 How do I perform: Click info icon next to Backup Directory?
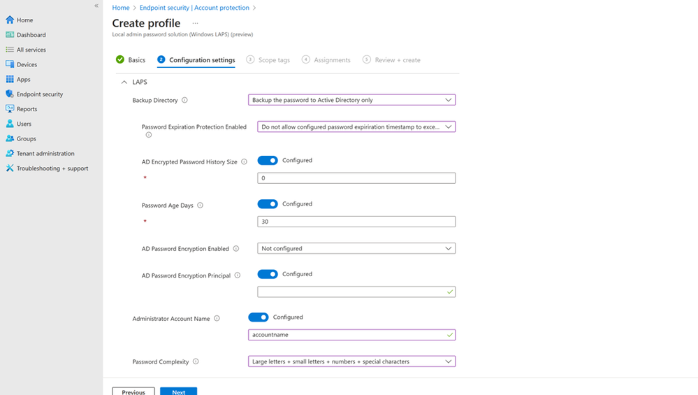click(184, 100)
